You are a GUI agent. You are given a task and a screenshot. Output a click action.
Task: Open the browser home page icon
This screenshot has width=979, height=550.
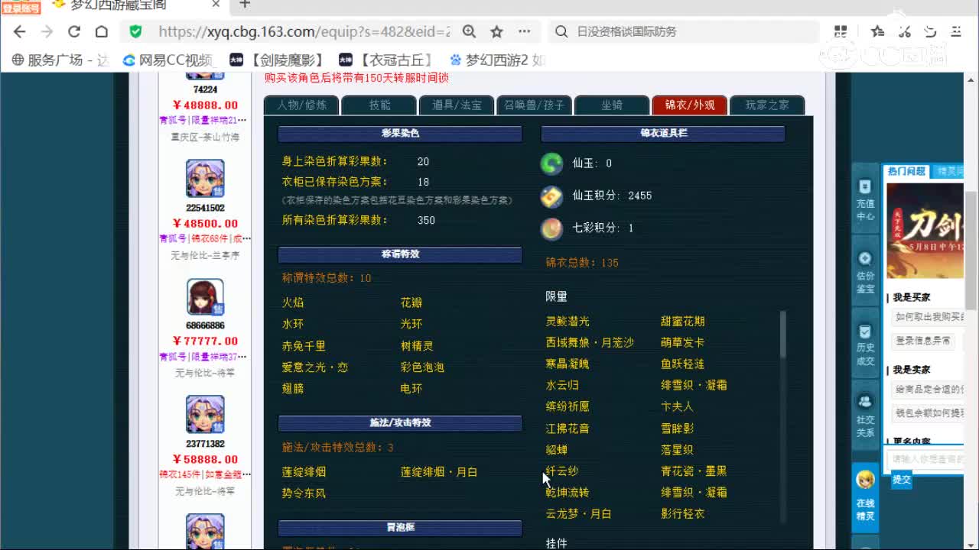pyautogui.click(x=101, y=31)
